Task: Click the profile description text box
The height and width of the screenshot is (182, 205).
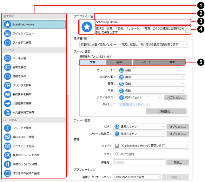Action: (x=140, y=30)
